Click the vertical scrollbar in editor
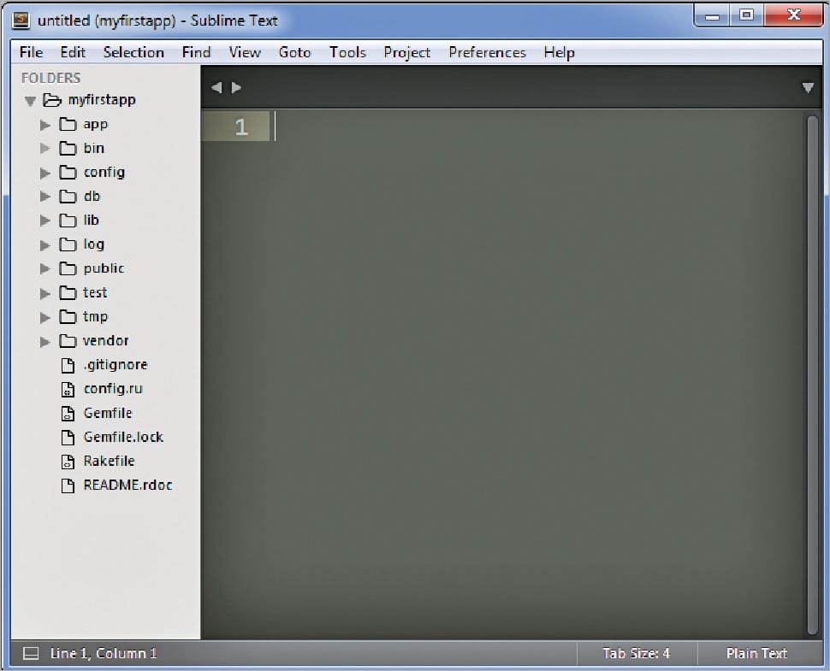This screenshot has width=830, height=671. point(813,368)
